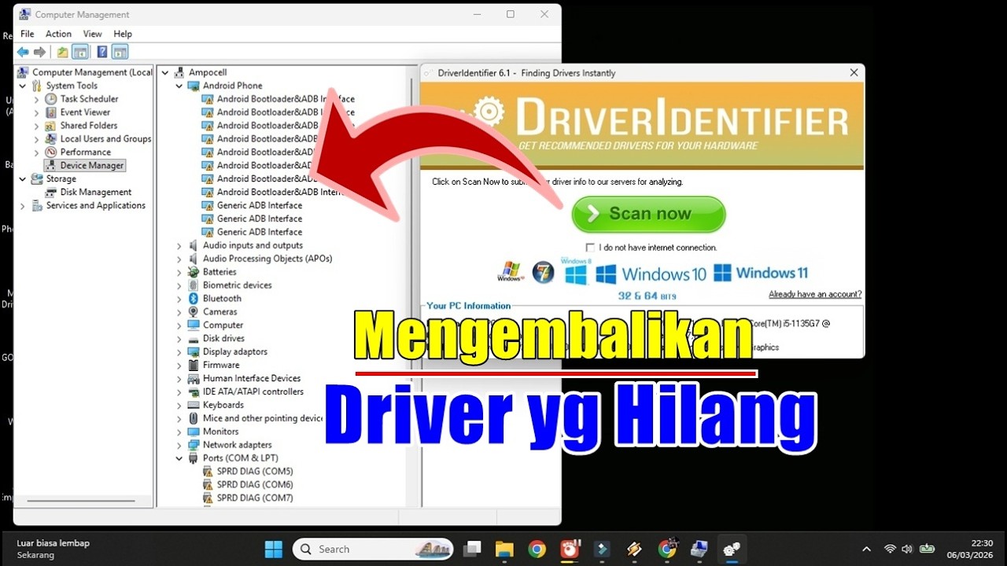Image resolution: width=1007 pixels, height=566 pixels.
Task: Select Disk Management under Storage
Action: click(x=96, y=193)
